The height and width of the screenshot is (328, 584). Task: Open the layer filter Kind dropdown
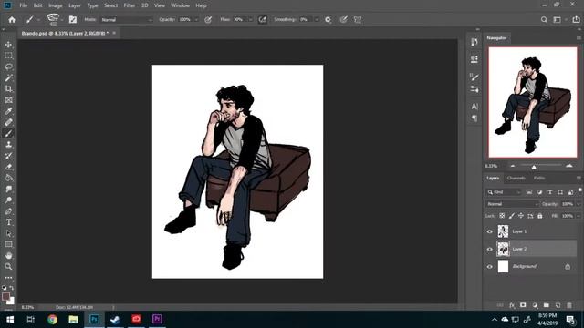(504, 192)
